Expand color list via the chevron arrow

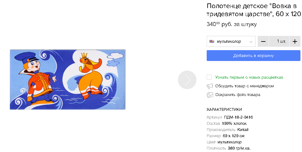(251, 41)
